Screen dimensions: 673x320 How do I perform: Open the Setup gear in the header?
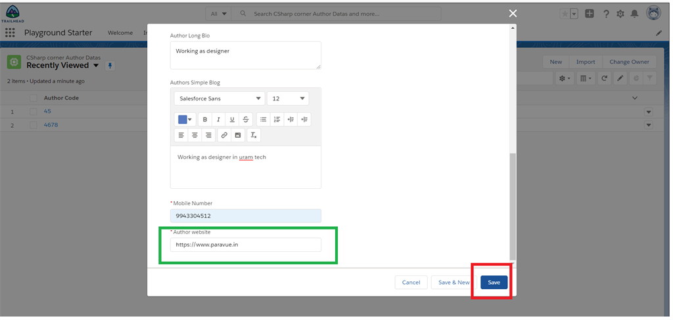(620, 14)
